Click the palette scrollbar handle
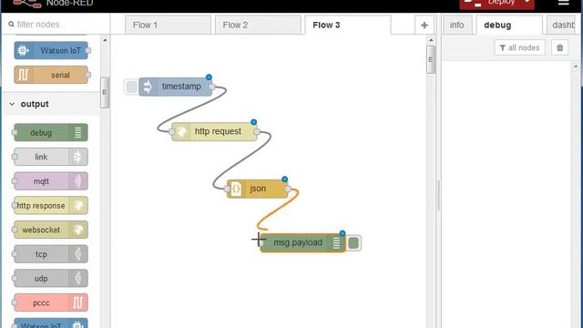The image size is (583, 328). pyautogui.click(x=105, y=93)
